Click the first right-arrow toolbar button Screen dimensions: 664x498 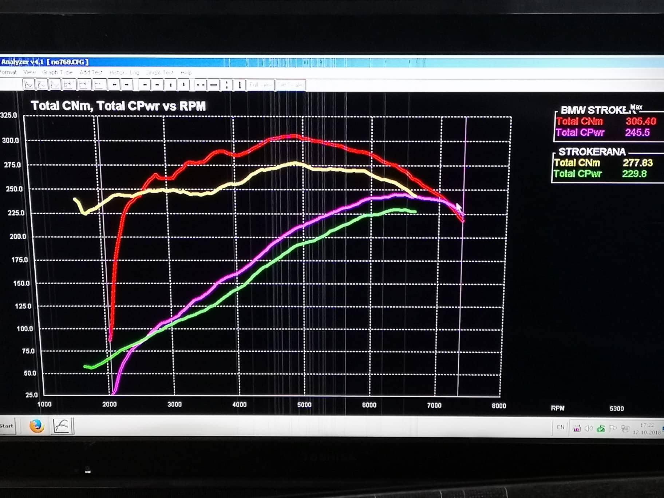click(x=127, y=85)
